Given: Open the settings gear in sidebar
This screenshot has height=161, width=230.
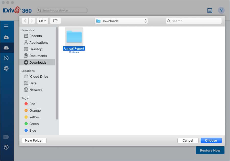Looking at the screenshot, I should tap(6, 68).
